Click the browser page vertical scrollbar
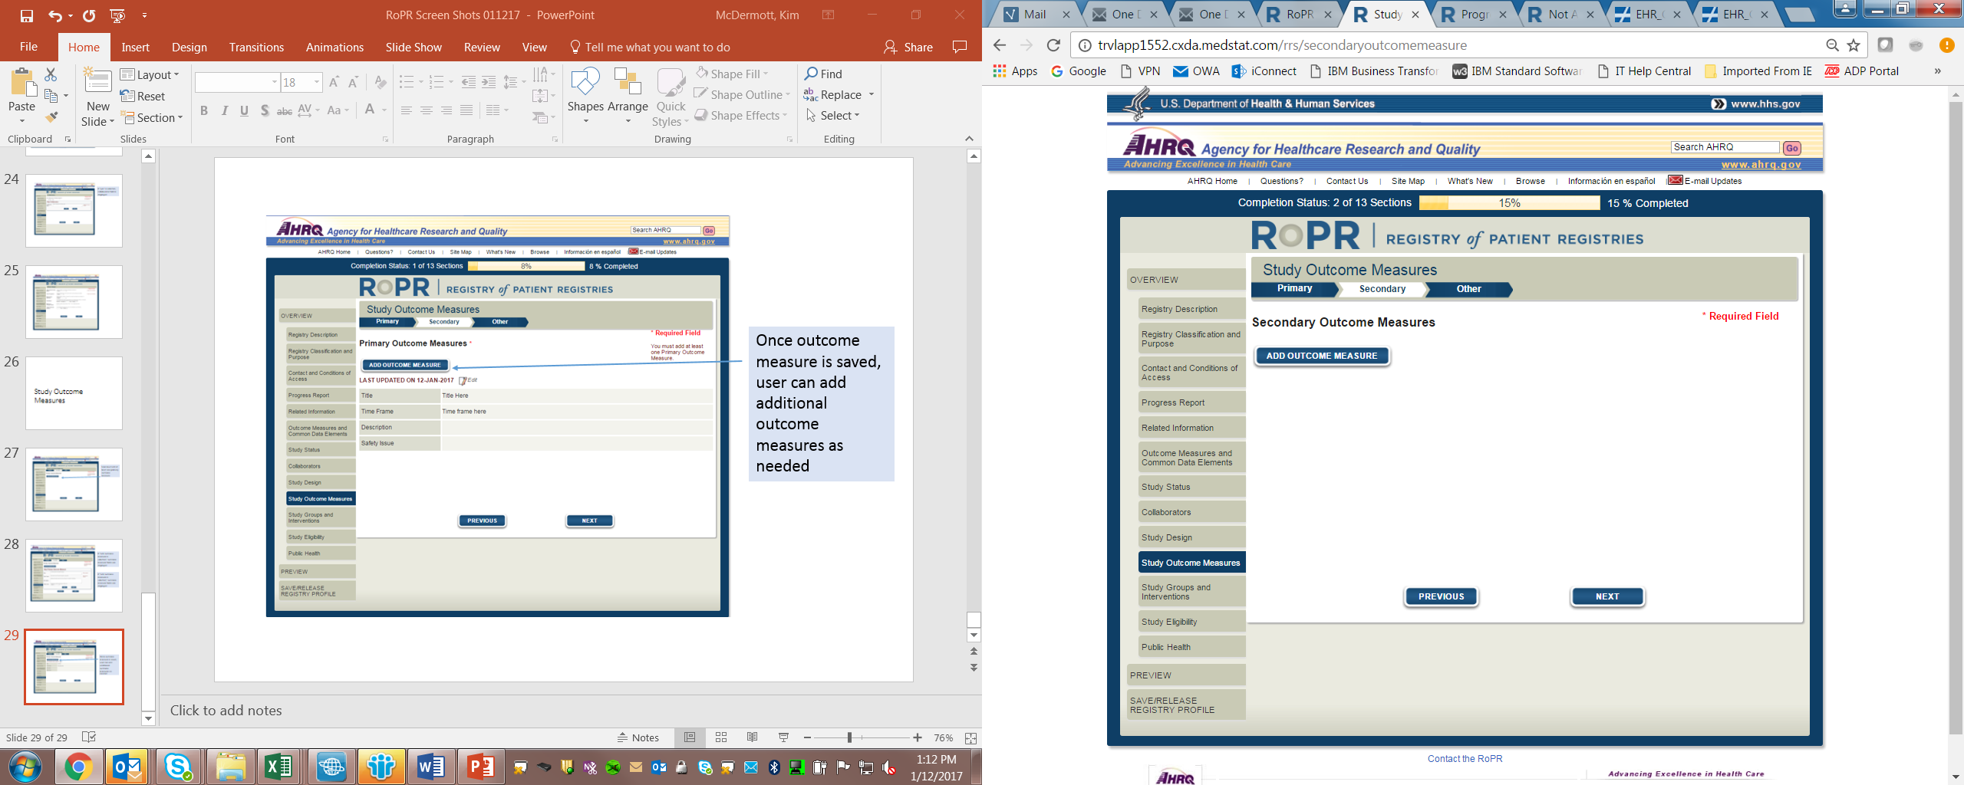Screen dimensions: 1964x785 point(1956,419)
